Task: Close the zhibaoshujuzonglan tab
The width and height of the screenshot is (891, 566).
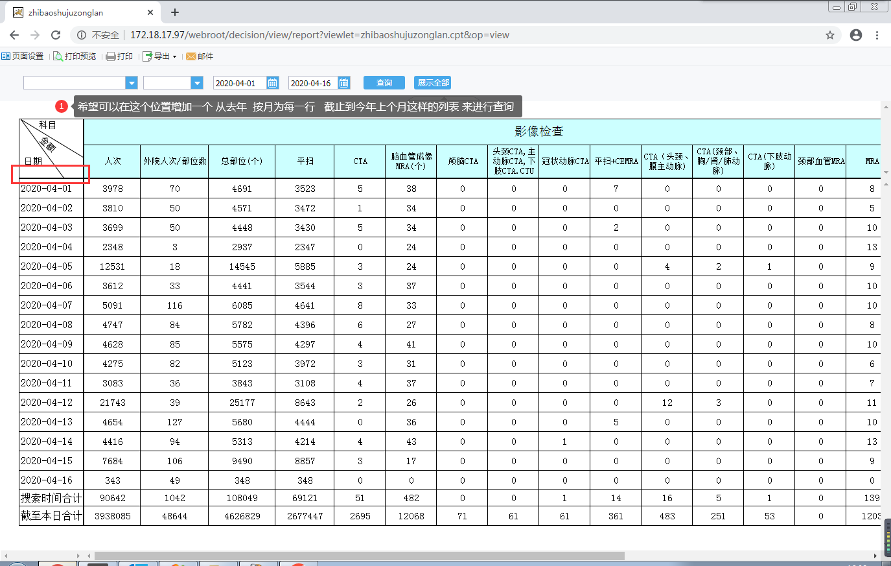Action: point(150,12)
